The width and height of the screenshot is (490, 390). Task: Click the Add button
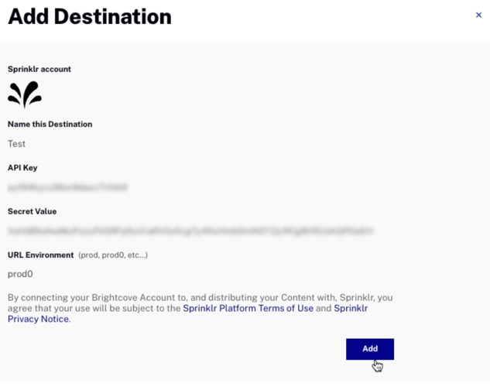[369, 349]
